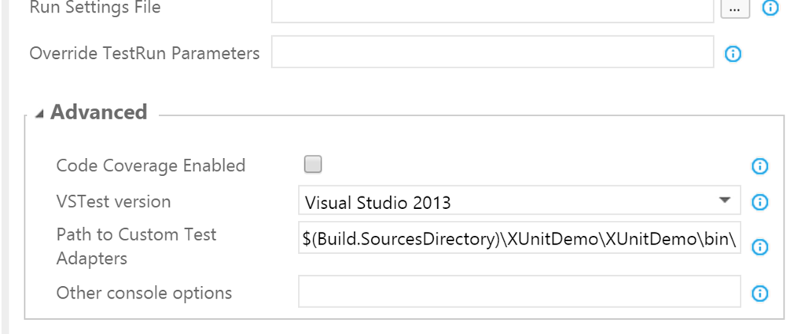Browse for Run Settings File with ellipsis button

click(x=735, y=9)
